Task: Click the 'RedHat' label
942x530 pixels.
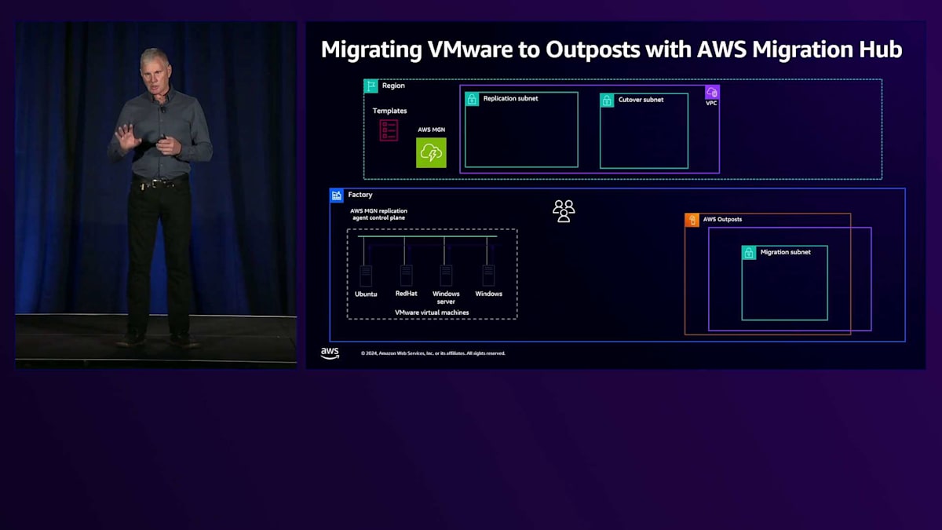Action: (407, 294)
